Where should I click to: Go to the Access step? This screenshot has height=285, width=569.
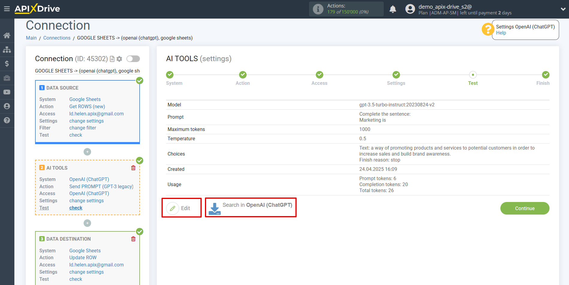319,75
